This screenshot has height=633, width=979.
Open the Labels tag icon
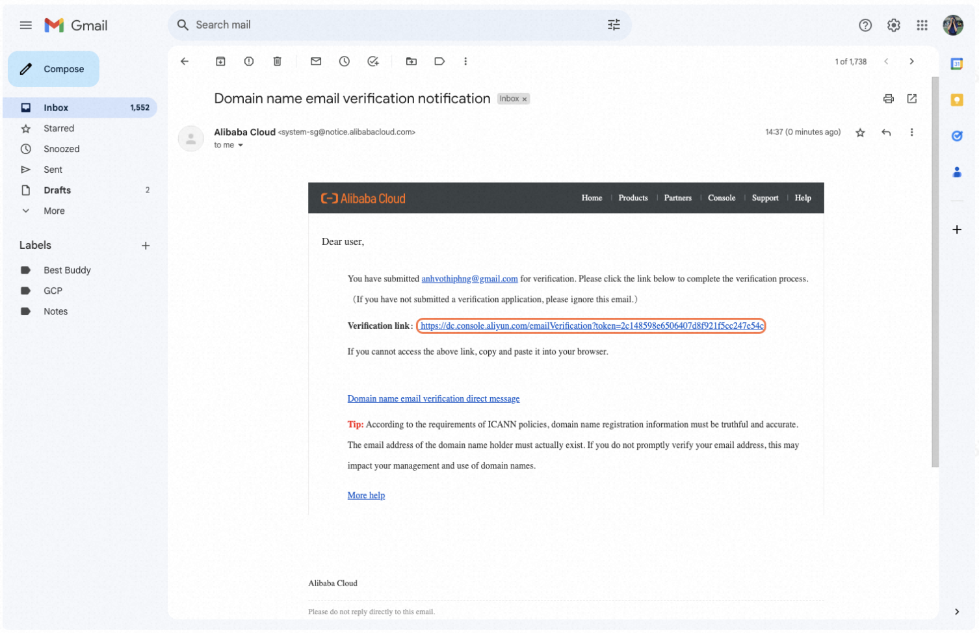point(439,61)
